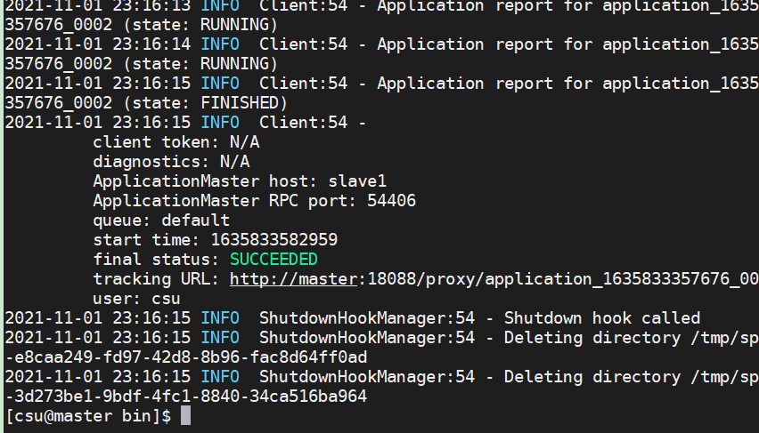Open the http://master tracking URL link
This screenshot has width=759, height=433.
(x=293, y=279)
